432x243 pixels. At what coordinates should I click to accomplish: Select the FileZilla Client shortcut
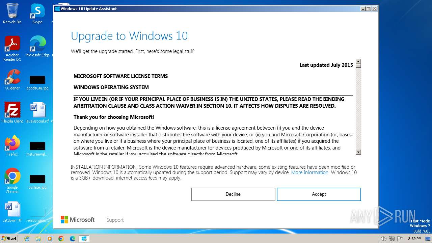coord(12,112)
